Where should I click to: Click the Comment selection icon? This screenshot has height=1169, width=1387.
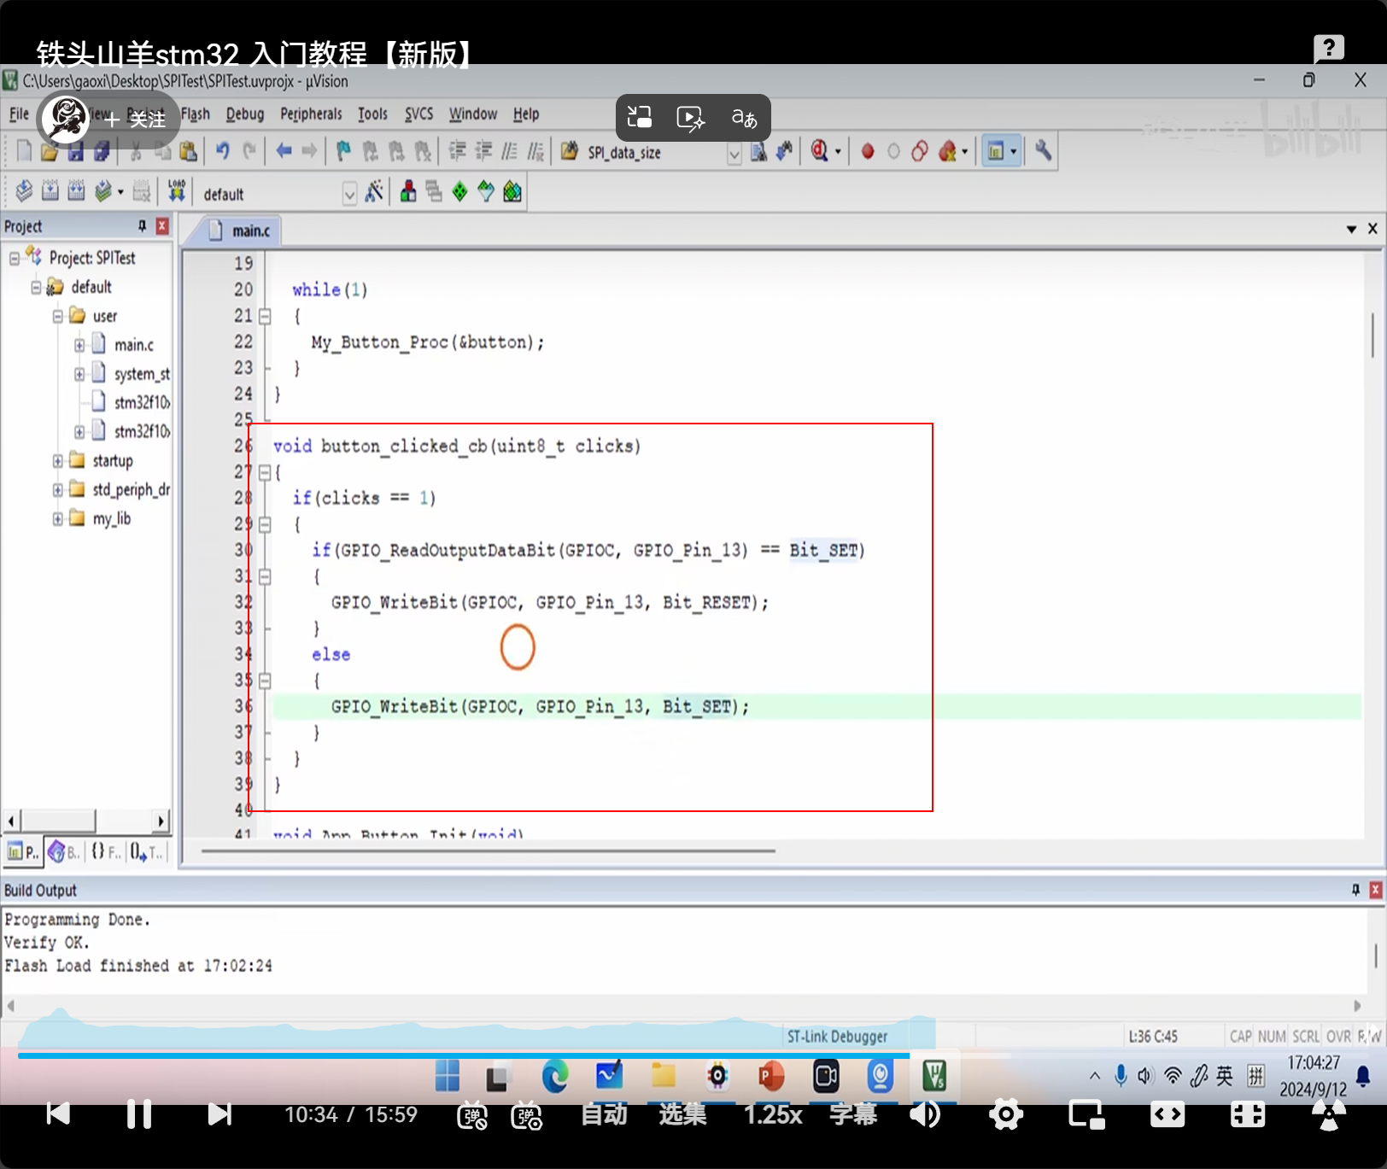point(510,151)
